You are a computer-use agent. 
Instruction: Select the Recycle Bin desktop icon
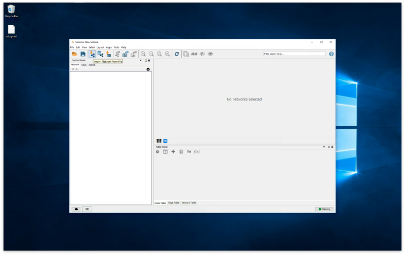click(11, 11)
